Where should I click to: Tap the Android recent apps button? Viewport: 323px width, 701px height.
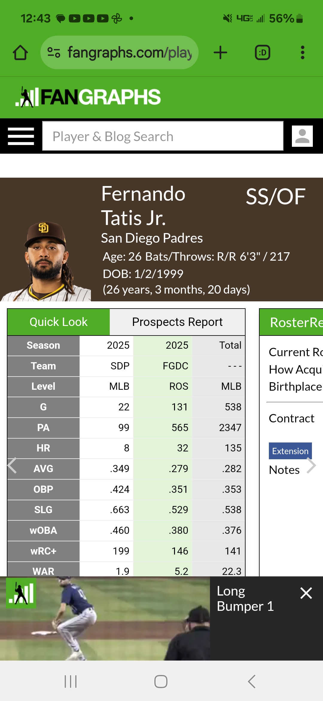(x=71, y=682)
